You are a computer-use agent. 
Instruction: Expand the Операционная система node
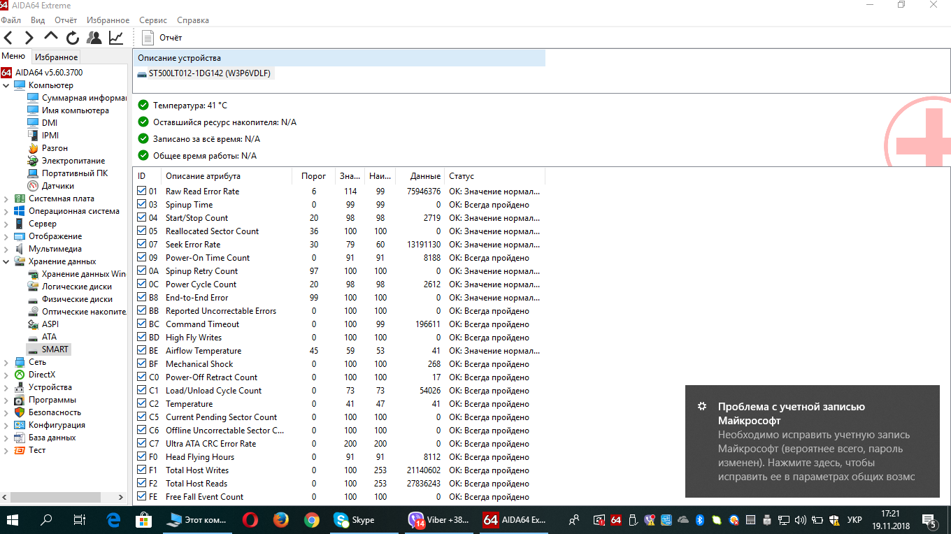[6, 211]
